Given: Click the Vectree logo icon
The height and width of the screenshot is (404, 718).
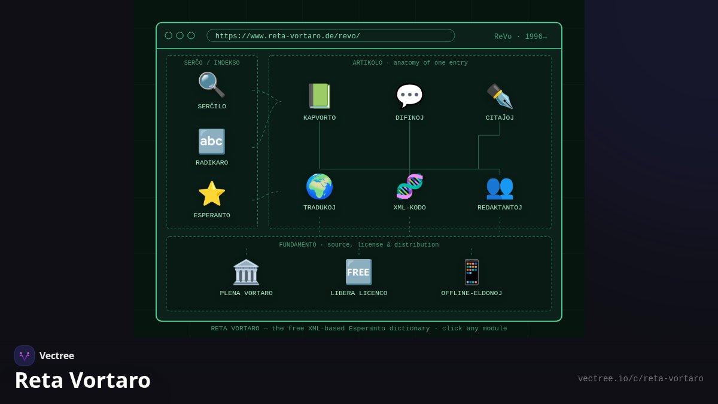Looking at the screenshot, I should pyautogui.click(x=25, y=356).
